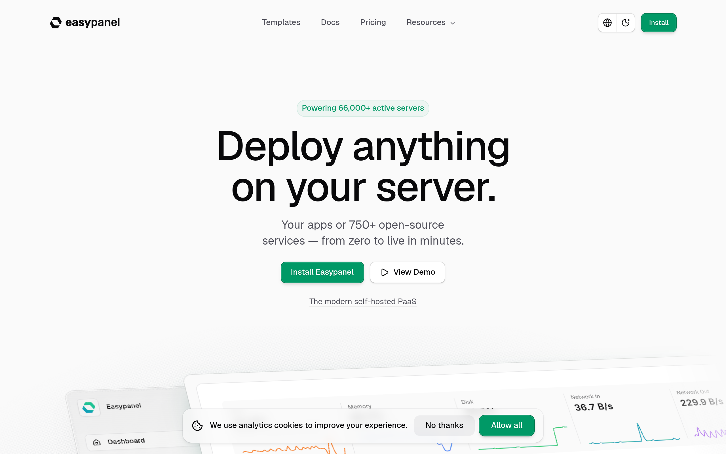Screen dimensions: 726x454
Task: Click the Easypanel logo in the dashboard preview
Action: tap(89, 407)
